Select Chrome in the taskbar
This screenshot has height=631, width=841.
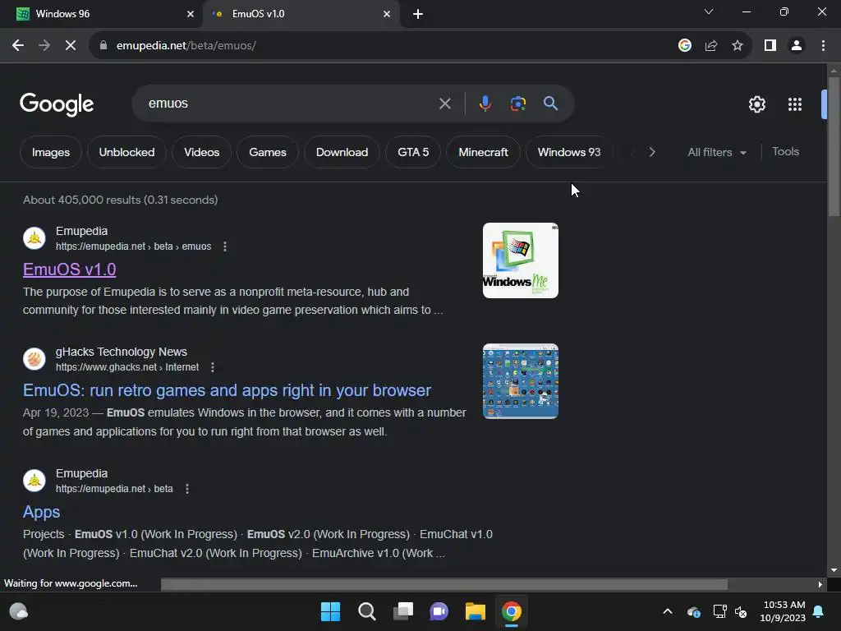[x=511, y=611]
